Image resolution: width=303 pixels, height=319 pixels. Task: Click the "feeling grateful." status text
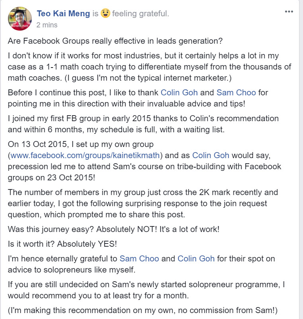click(x=141, y=14)
